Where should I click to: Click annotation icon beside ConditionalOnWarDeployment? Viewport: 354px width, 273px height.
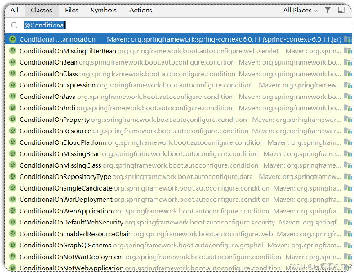tap(12, 199)
